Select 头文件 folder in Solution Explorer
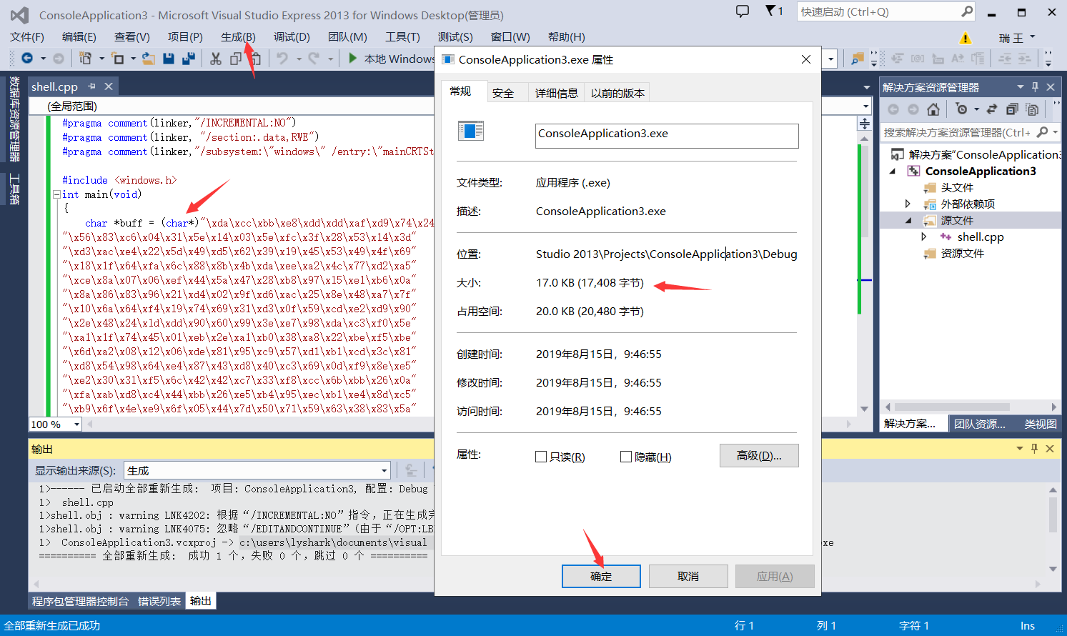1067x636 pixels. [957, 187]
